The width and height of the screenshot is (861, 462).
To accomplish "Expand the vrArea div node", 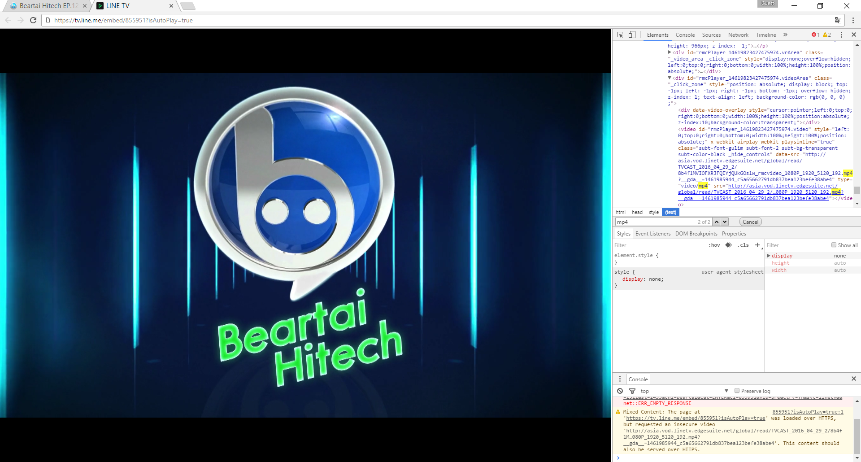I will pos(670,52).
